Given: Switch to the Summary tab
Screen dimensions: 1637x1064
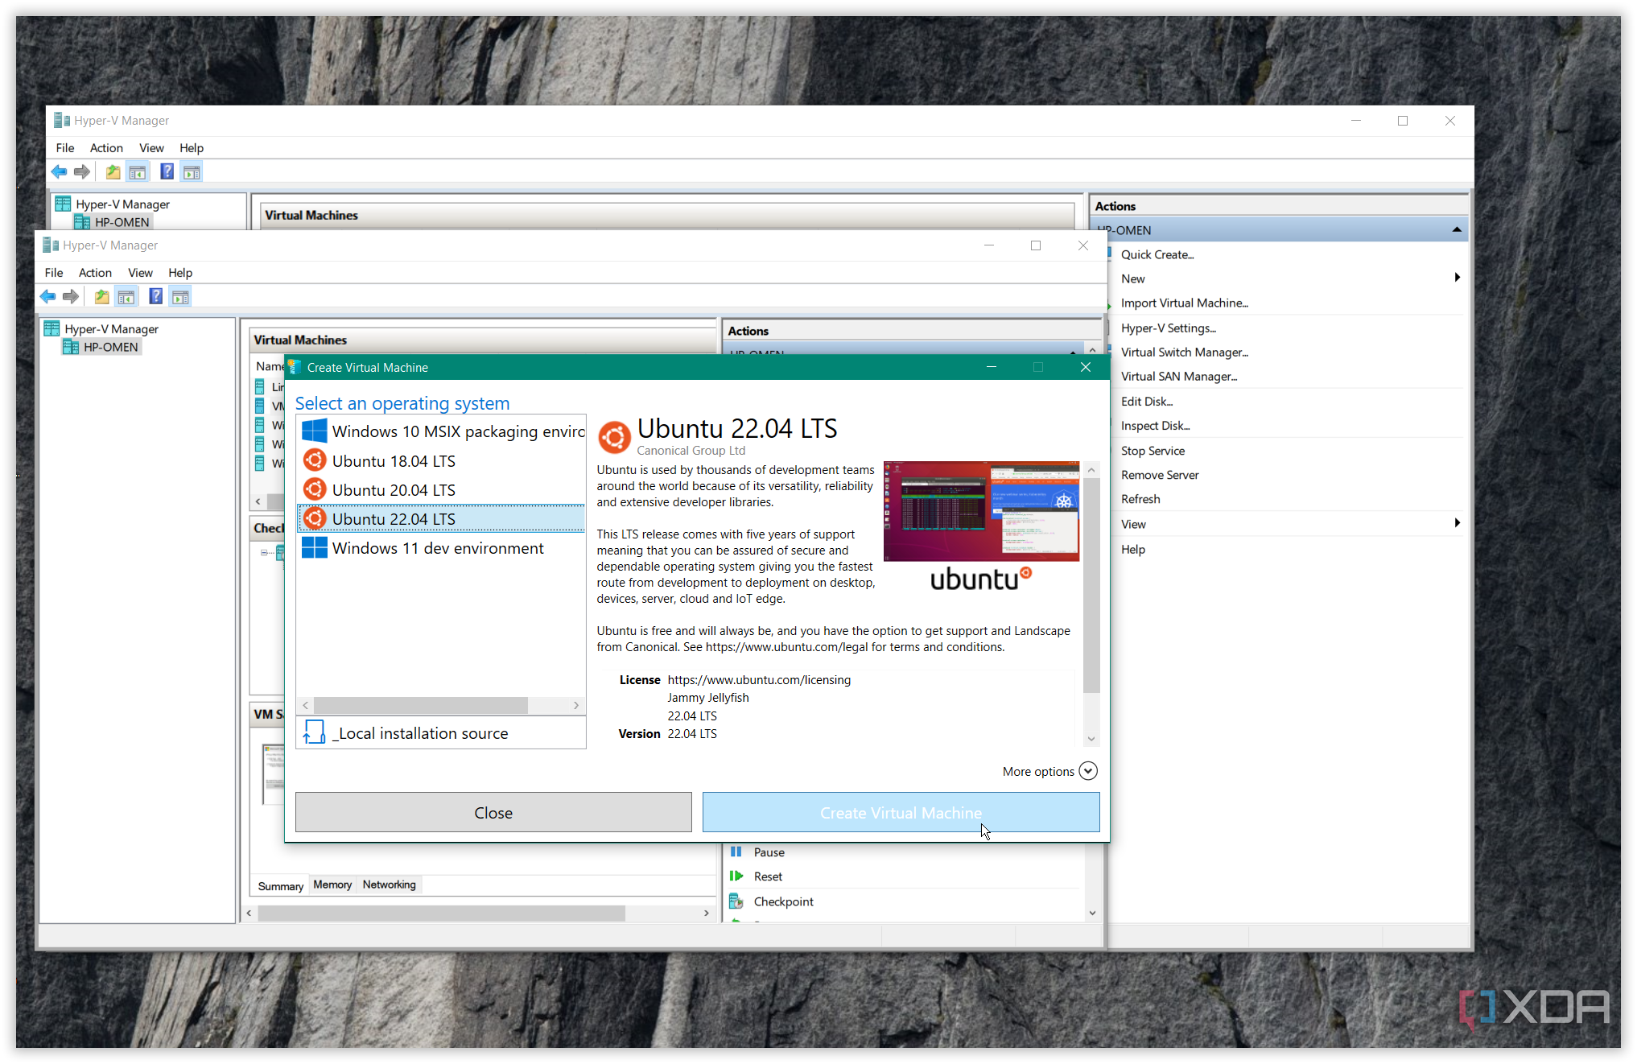Looking at the screenshot, I should [x=280, y=886].
